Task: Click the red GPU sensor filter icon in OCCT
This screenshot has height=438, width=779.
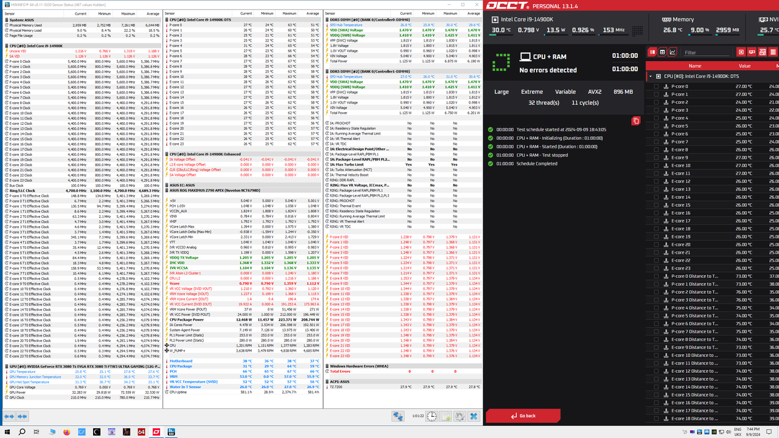Action: 752,52
